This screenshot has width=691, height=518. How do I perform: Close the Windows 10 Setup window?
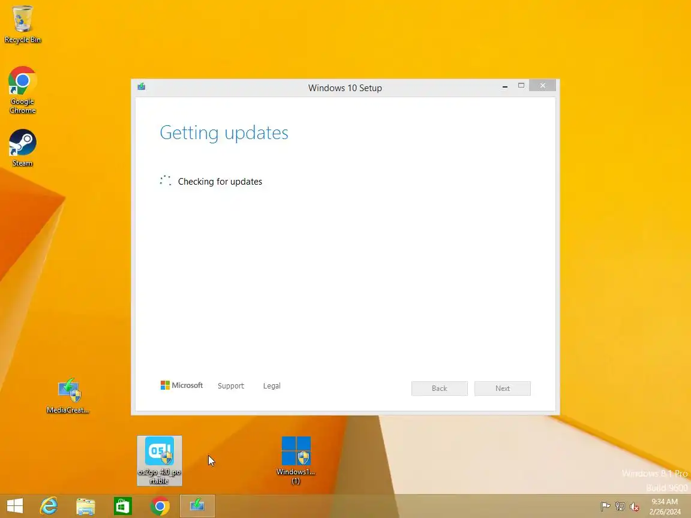(x=542, y=86)
